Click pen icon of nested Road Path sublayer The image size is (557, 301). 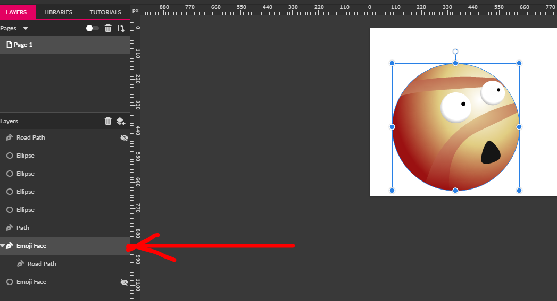(x=21, y=264)
